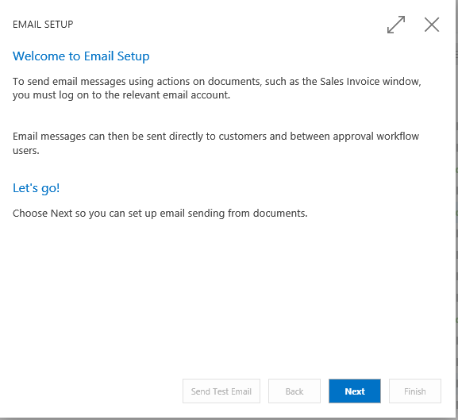The height and width of the screenshot is (420, 458).
Task: Click the line about logging on to email account
Action: (121, 95)
